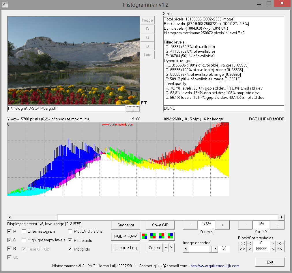This screenshot has height=273, width=292.
Task: Click the Fuse G1+G2 checkbox
Action: click(x=24, y=249)
